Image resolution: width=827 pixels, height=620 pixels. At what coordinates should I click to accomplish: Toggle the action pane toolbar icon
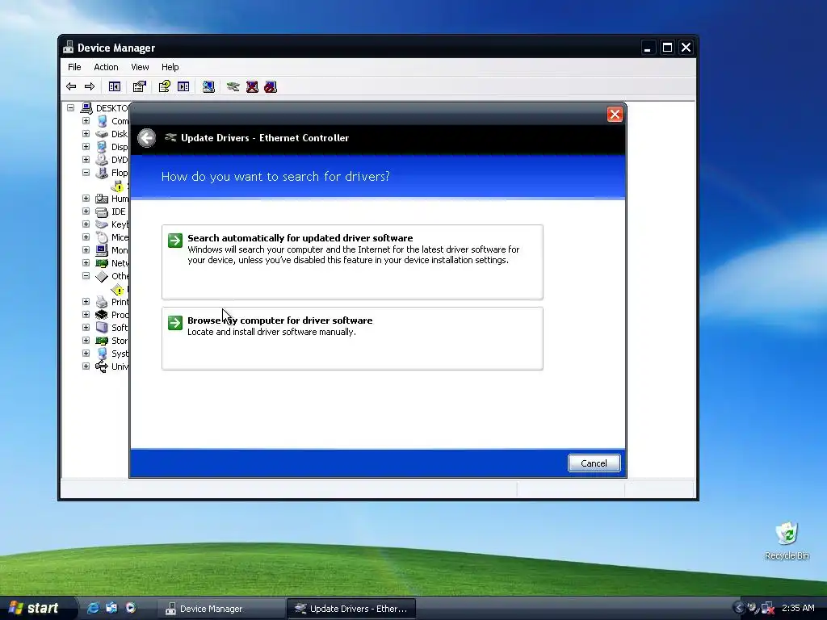pyautogui.click(x=183, y=86)
